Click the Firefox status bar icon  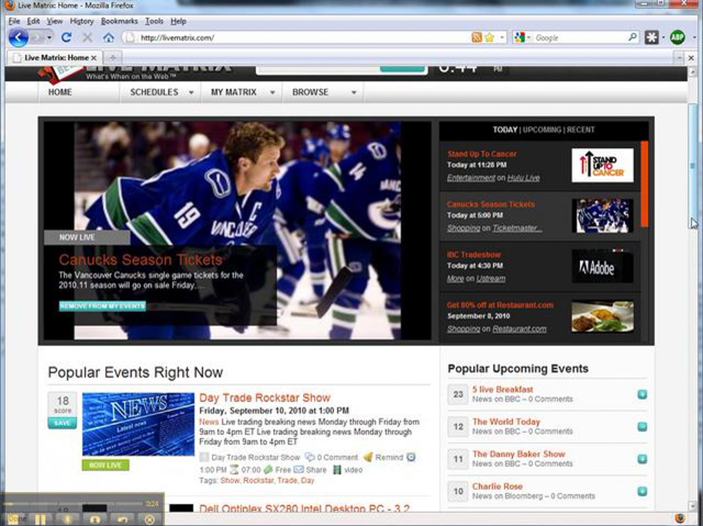(680, 518)
